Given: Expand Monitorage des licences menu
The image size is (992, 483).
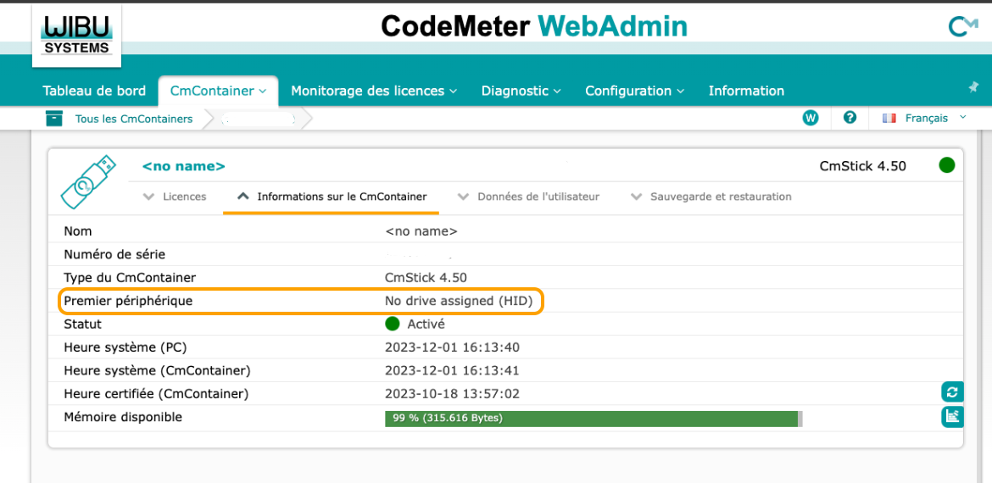Looking at the screenshot, I should point(373,91).
